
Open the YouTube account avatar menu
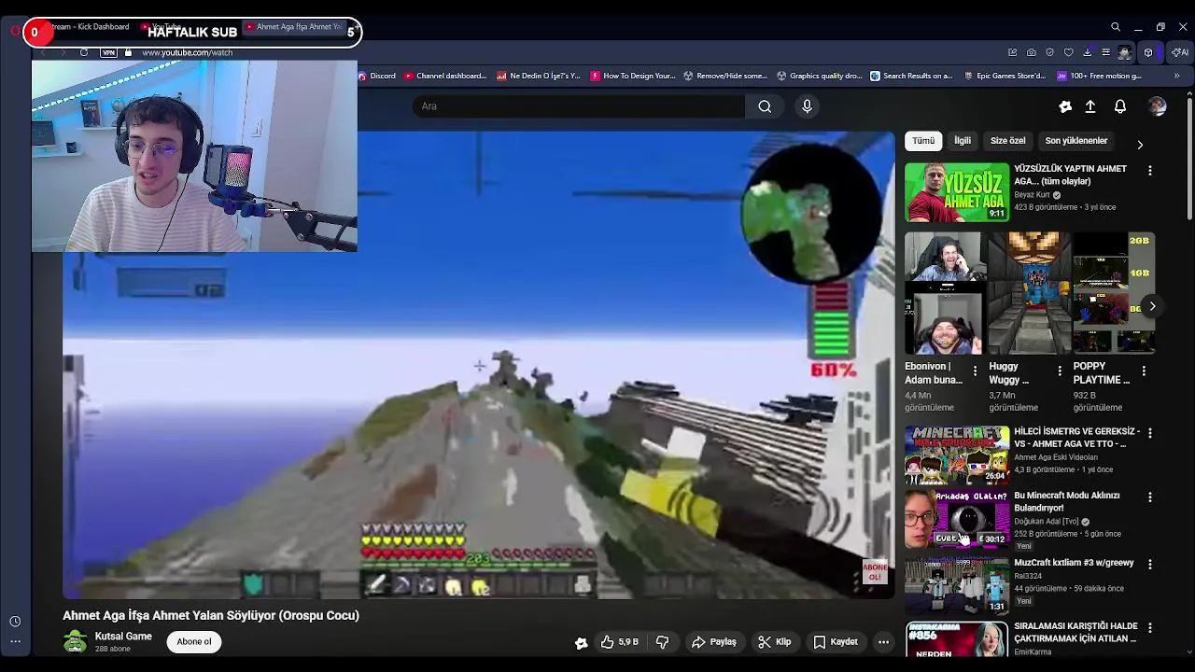click(1158, 106)
